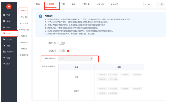This screenshot has width=169, height=106.
Task: Click the red info icon beside 自动填充
Action: [68, 51]
